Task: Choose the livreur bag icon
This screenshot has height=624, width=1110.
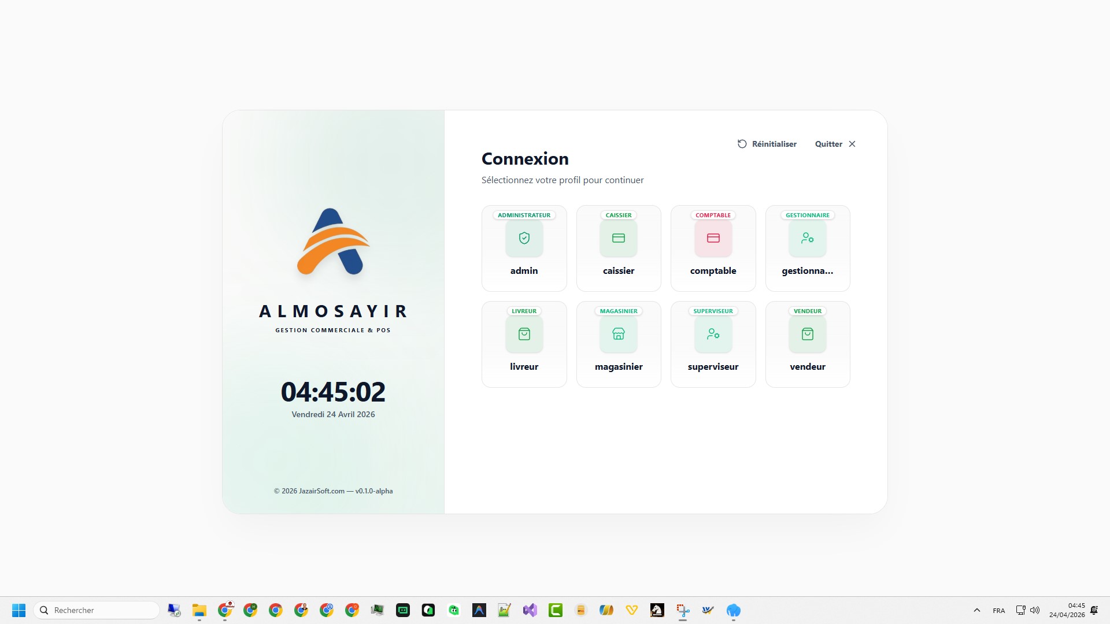Action: coord(524,334)
